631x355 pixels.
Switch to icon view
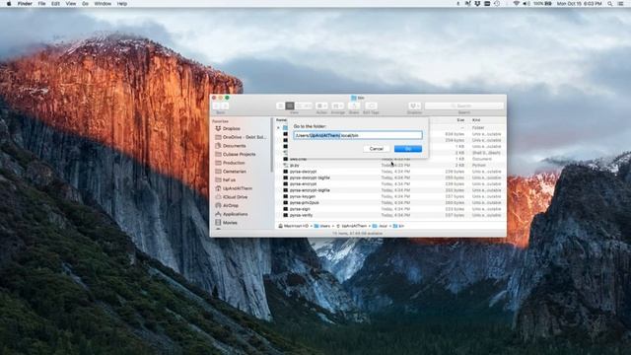(281, 106)
